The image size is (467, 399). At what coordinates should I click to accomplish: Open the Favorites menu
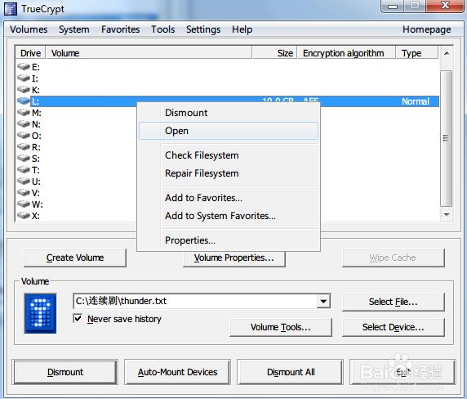coord(120,29)
